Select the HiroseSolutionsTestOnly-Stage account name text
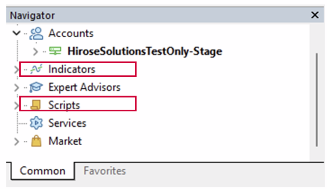 [x=145, y=51]
